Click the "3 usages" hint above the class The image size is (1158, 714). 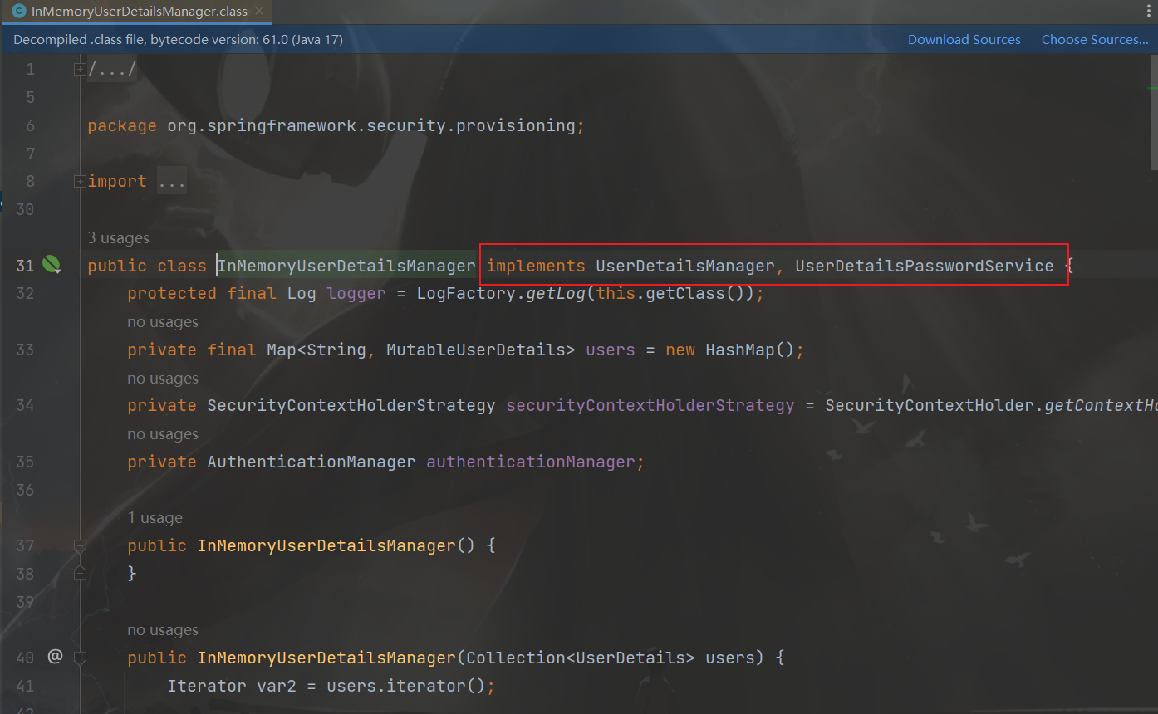point(119,238)
